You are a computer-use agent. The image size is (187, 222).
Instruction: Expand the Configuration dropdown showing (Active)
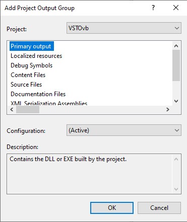coord(124,130)
